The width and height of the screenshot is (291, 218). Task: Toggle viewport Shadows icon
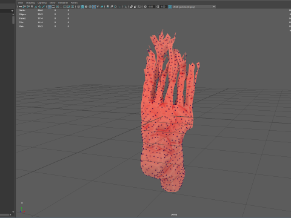point(102,7)
